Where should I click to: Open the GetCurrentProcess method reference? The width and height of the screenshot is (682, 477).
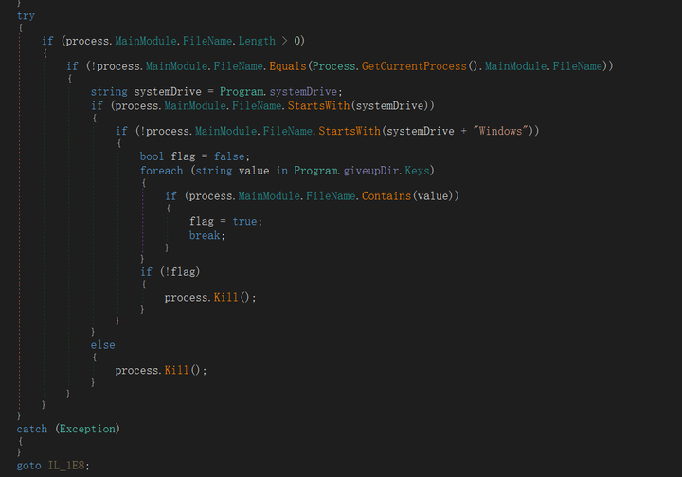[x=414, y=65]
